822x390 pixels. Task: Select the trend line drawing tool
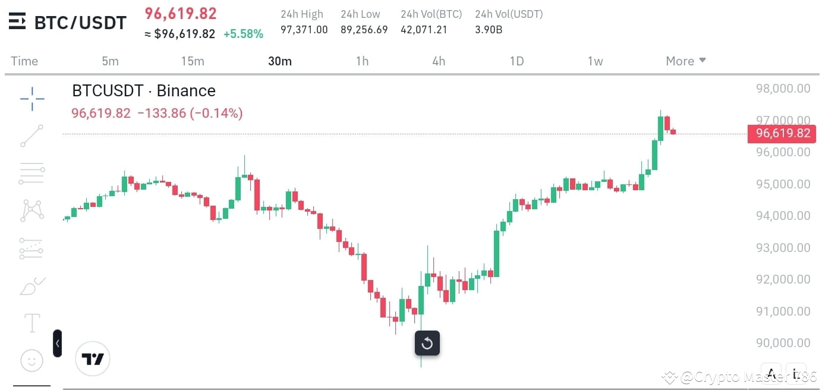point(32,136)
